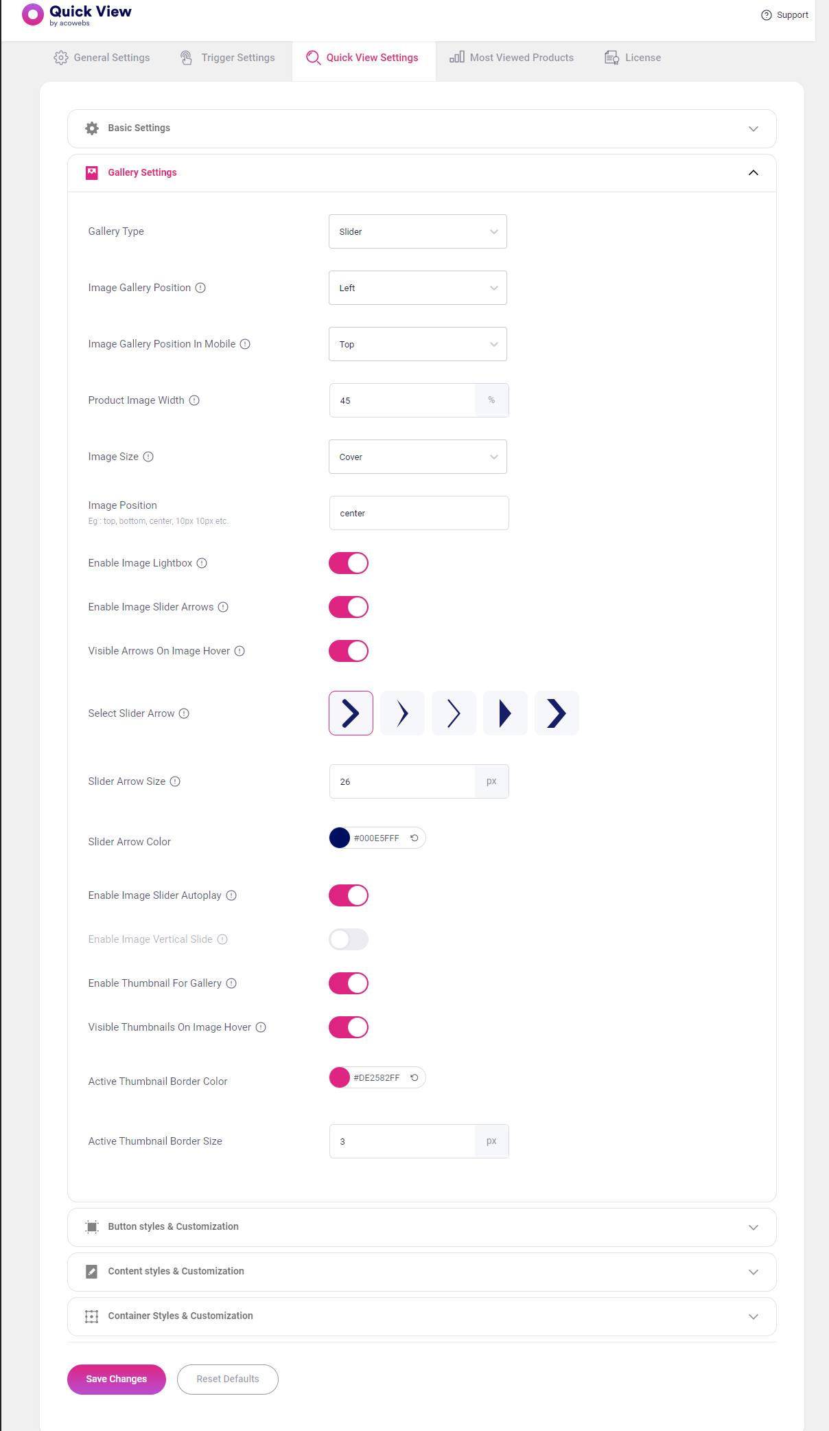Select the solid triangle slider arrow style
Viewport: 829px width, 1431px height.
[x=505, y=713]
